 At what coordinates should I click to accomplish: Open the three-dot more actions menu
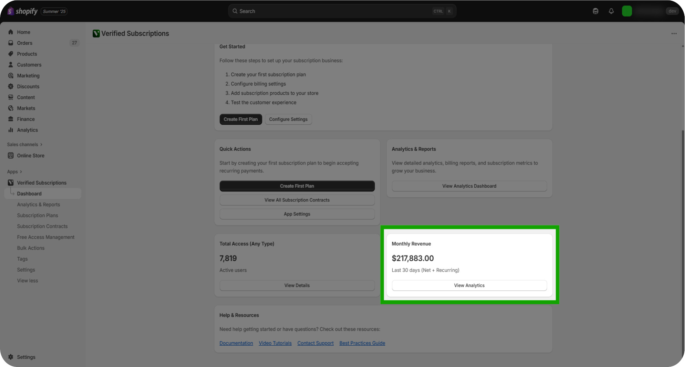pyautogui.click(x=674, y=33)
